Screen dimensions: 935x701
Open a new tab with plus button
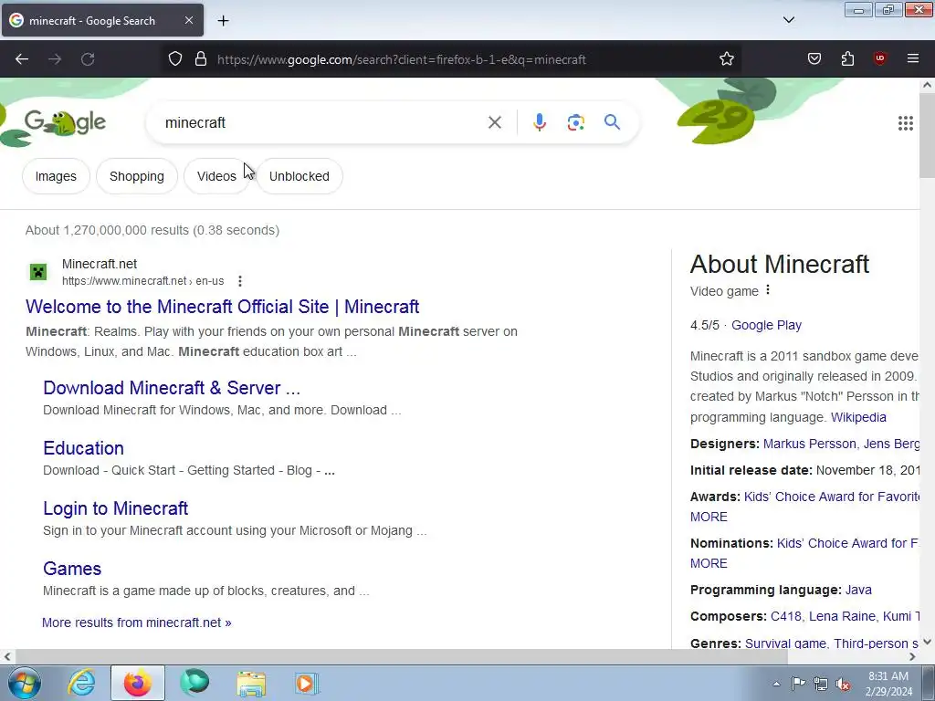point(223,21)
